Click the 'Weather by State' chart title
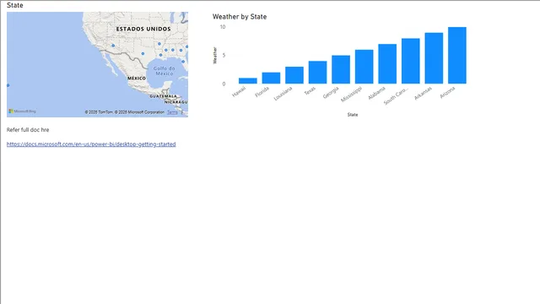The width and height of the screenshot is (540, 304). pos(240,17)
